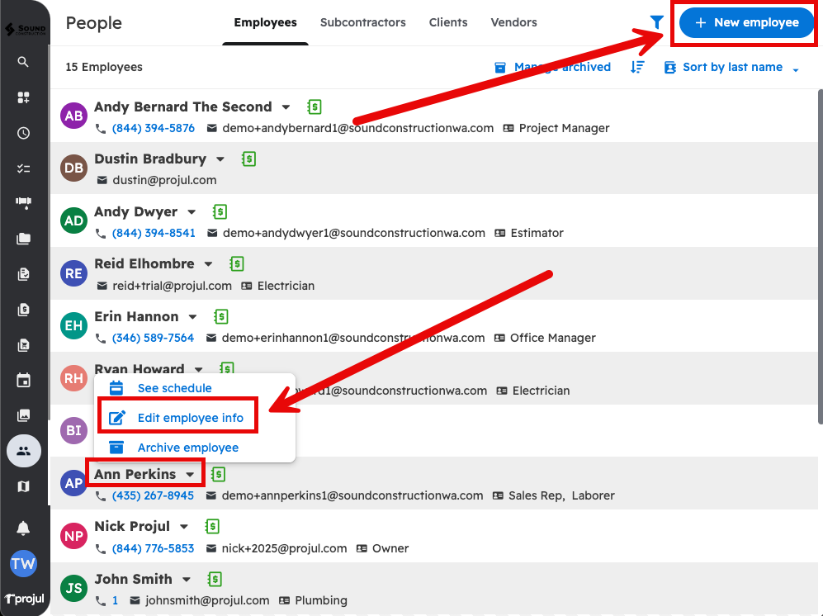Expand the Andy Bernard The Second name dropdown
Viewport: 823px width, 616px height.
pos(286,107)
